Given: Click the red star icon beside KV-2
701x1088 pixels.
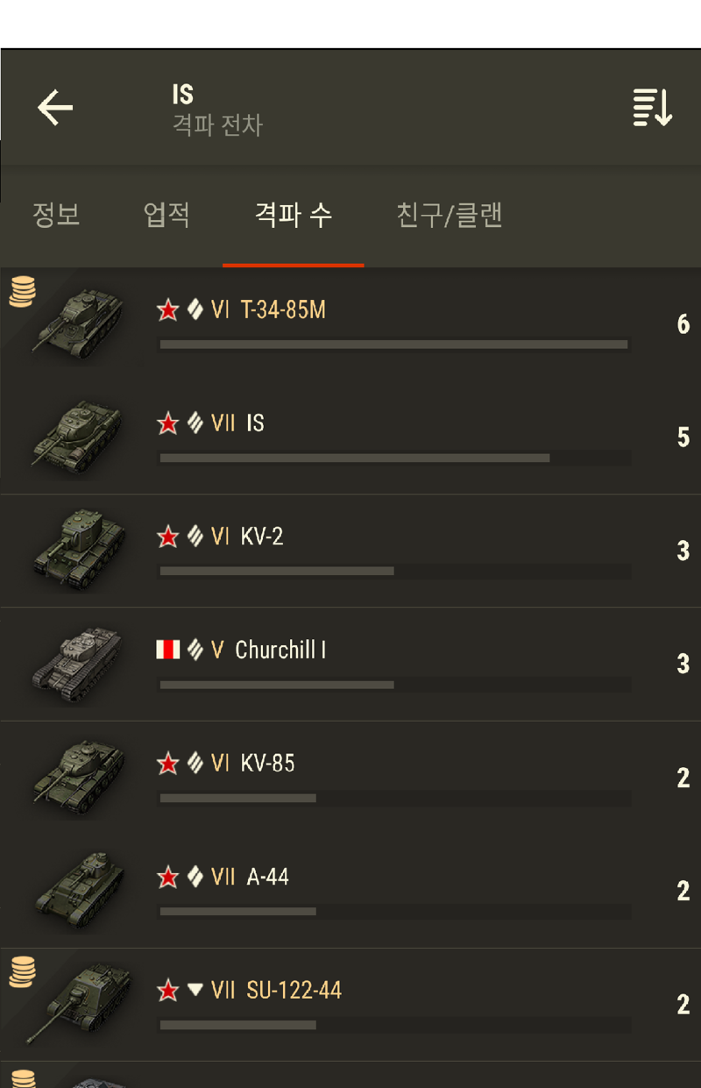Looking at the screenshot, I should pyautogui.click(x=167, y=537).
